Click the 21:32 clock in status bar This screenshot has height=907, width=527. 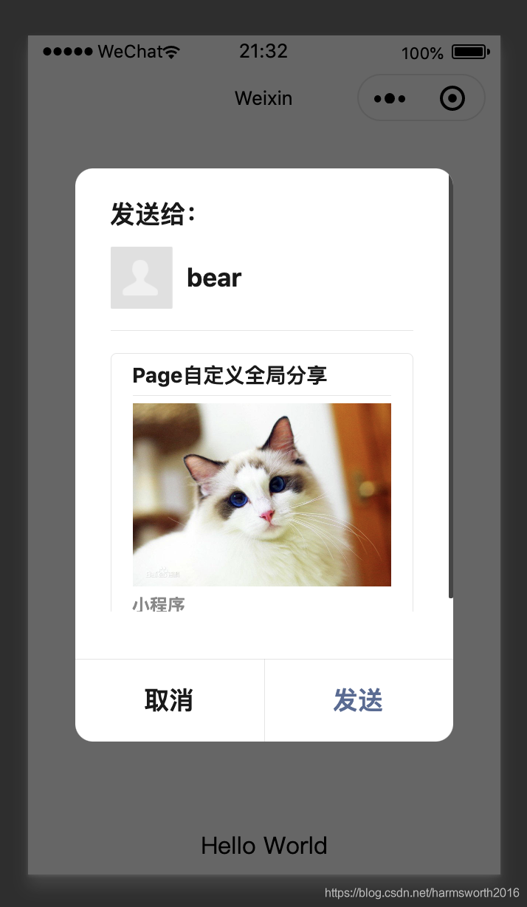[263, 51]
